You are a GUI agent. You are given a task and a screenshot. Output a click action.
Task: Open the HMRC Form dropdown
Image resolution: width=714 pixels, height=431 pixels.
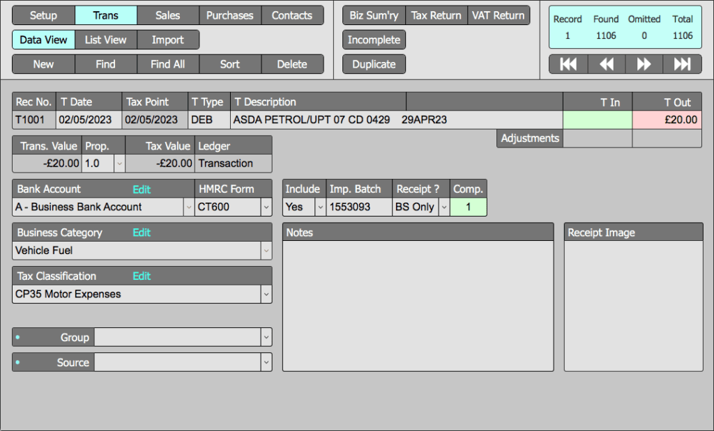[266, 207]
